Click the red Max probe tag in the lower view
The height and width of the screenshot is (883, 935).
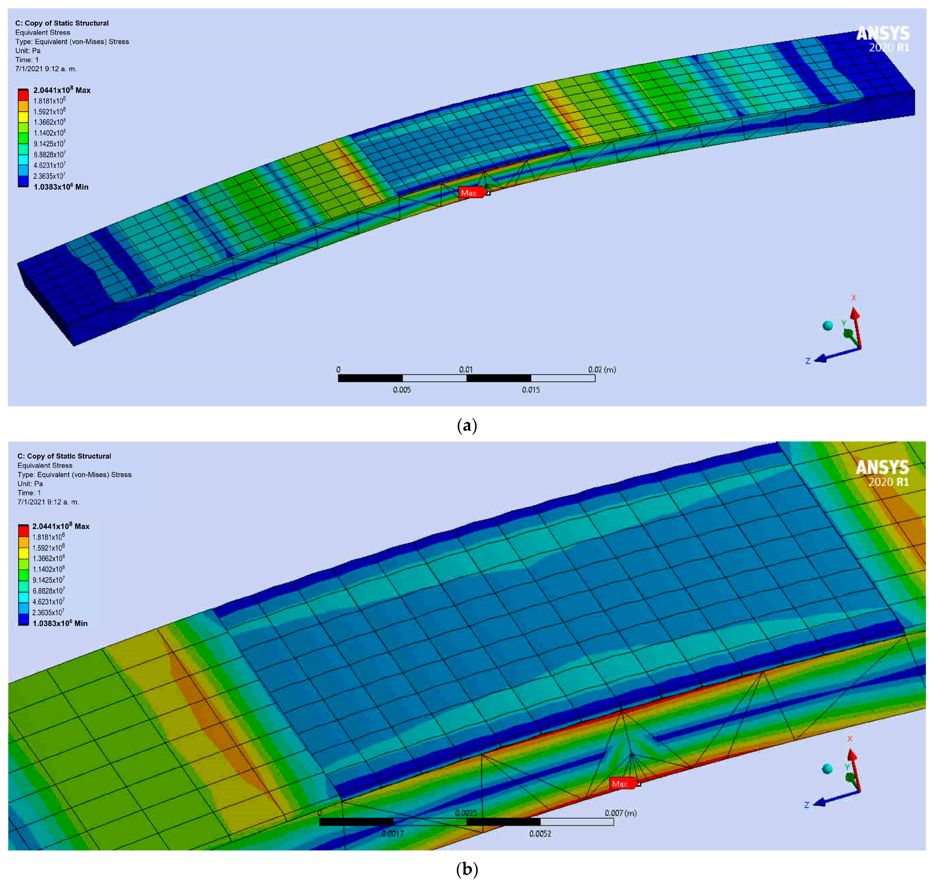coord(622,783)
